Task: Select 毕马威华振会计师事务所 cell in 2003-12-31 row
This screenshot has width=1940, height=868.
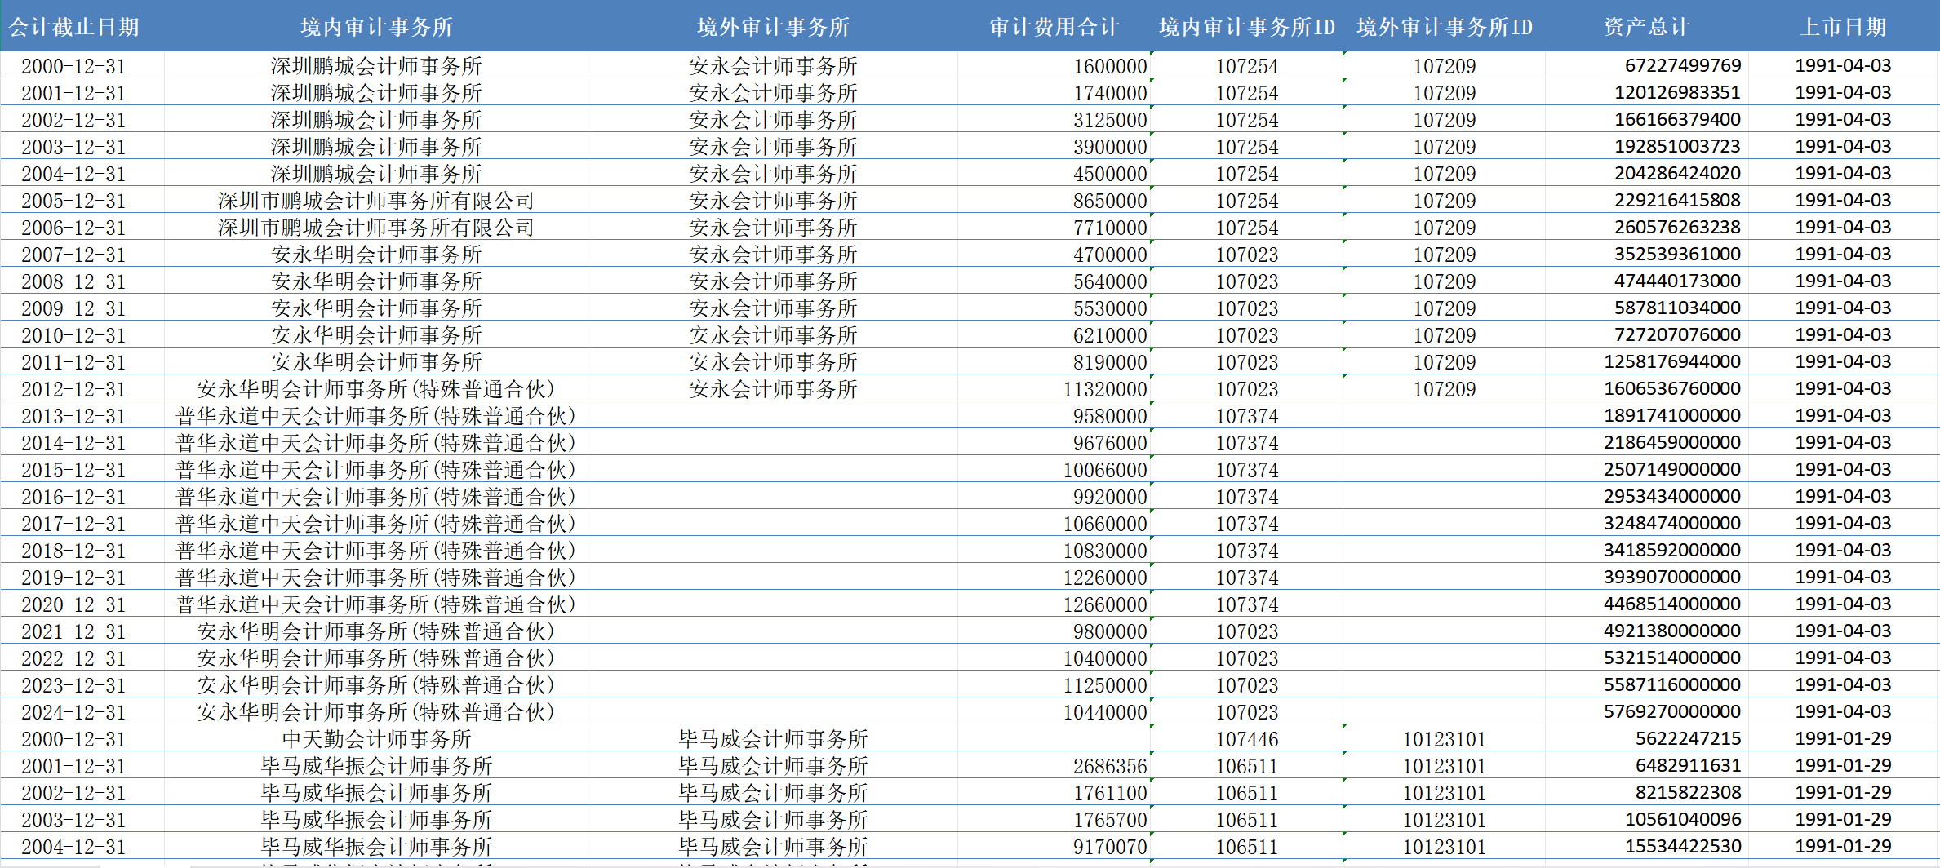Action: coord(376,820)
